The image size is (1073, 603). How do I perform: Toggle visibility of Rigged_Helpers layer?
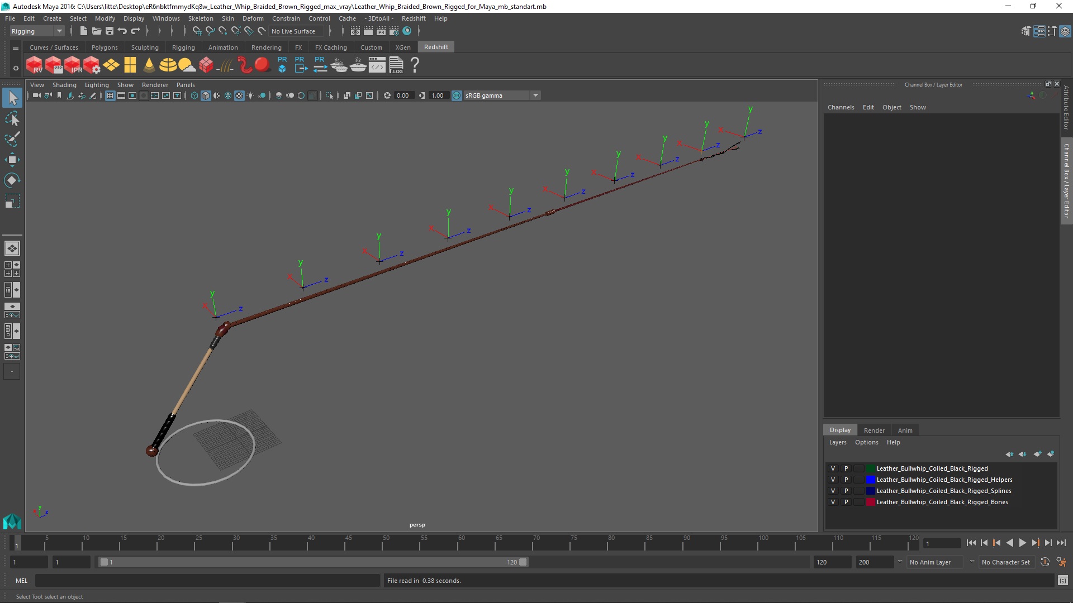(833, 480)
